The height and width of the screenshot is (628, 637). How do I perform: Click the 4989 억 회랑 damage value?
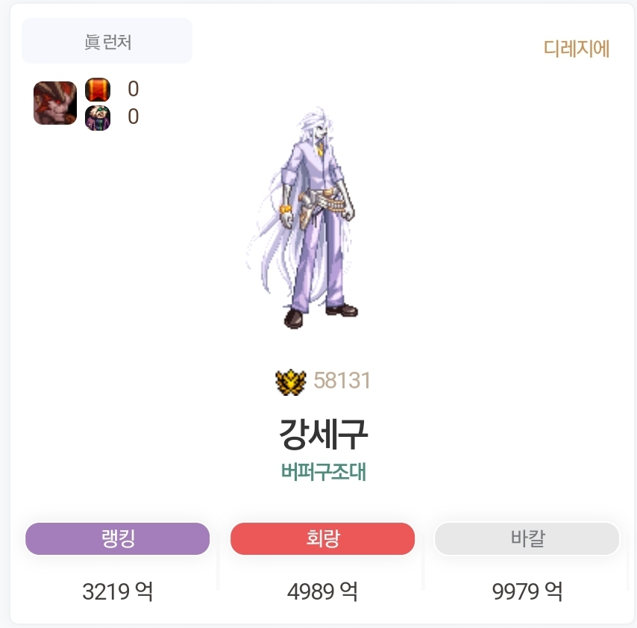point(322,591)
